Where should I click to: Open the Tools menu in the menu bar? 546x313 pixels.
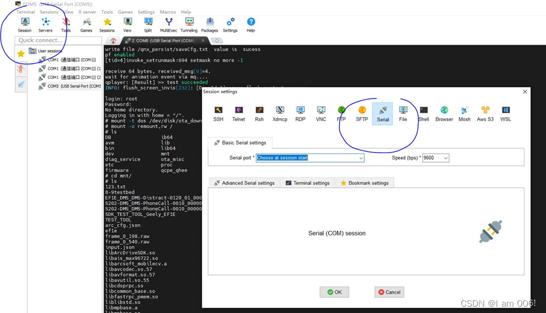coord(107,12)
